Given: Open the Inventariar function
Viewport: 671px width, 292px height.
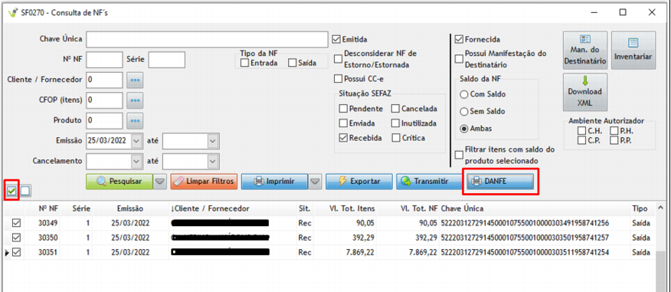Looking at the screenshot, I should [x=633, y=50].
